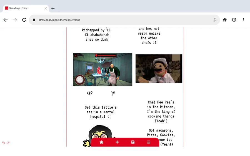Go back to previous page in browser
The width and height of the screenshot is (250, 156).
pyautogui.click(x=6, y=20)
